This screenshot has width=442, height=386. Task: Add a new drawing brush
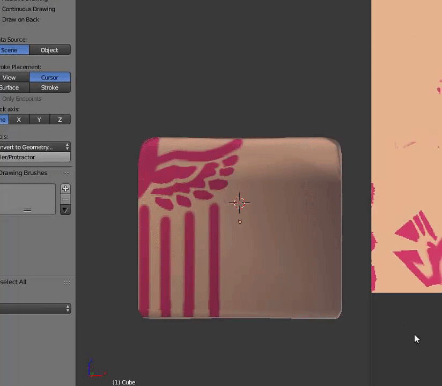pos(65,189)
